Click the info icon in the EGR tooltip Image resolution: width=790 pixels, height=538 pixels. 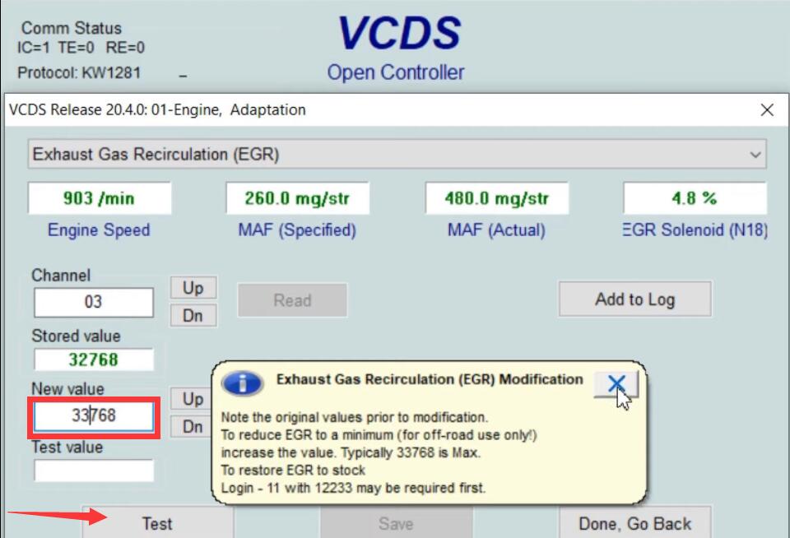click(242, 383)
